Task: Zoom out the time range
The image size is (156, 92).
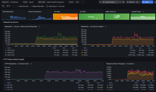Action: point(123,2)
